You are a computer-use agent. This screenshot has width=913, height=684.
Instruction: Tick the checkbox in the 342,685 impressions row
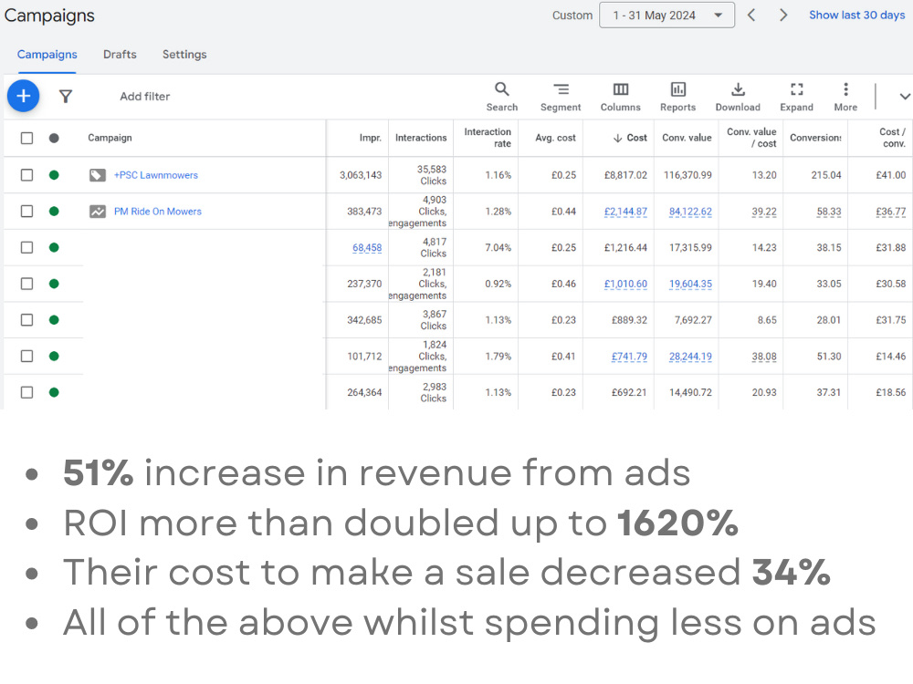pos(26,320)
